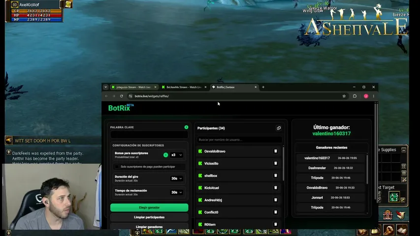Open the Chrome profile avatar
This screenshot has height=236, width=420.
tap(366, 96)
